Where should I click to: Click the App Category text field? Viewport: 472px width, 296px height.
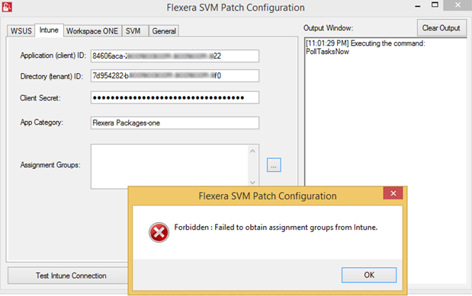175,123
